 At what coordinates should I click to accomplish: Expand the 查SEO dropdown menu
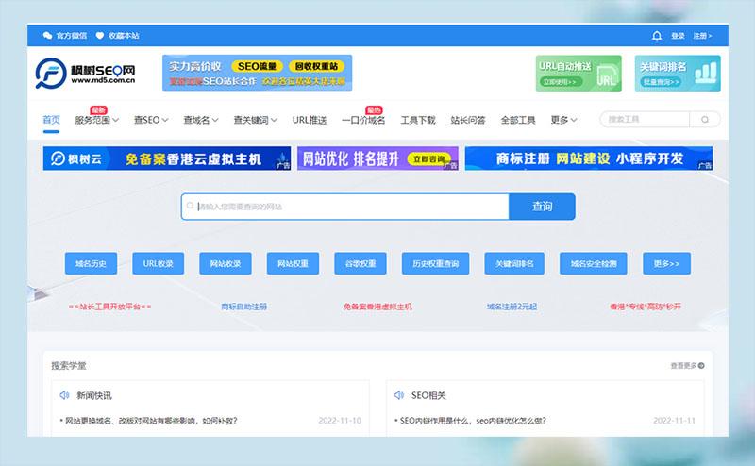click(x=151, y=120)
